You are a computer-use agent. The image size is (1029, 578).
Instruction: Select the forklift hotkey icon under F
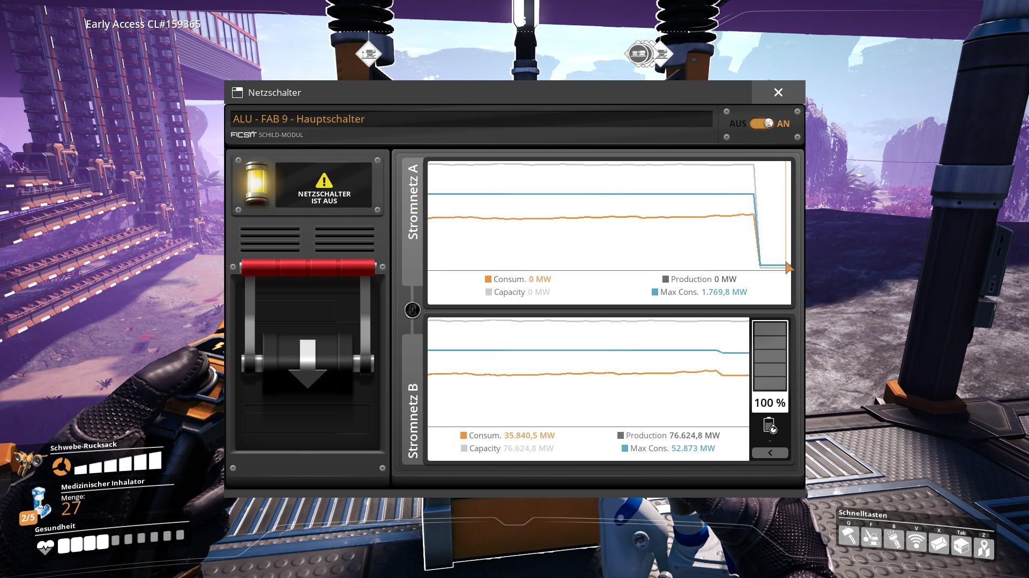pos(871,537)
